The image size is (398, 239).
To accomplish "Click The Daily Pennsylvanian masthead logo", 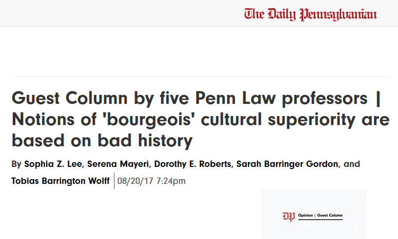I will pos(311,14).
